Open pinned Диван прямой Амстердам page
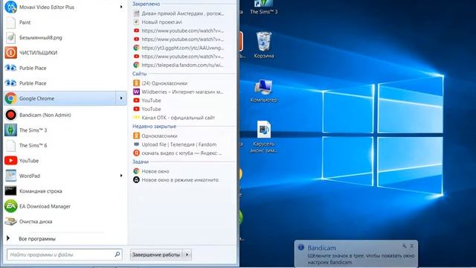 tap(179, 13)
